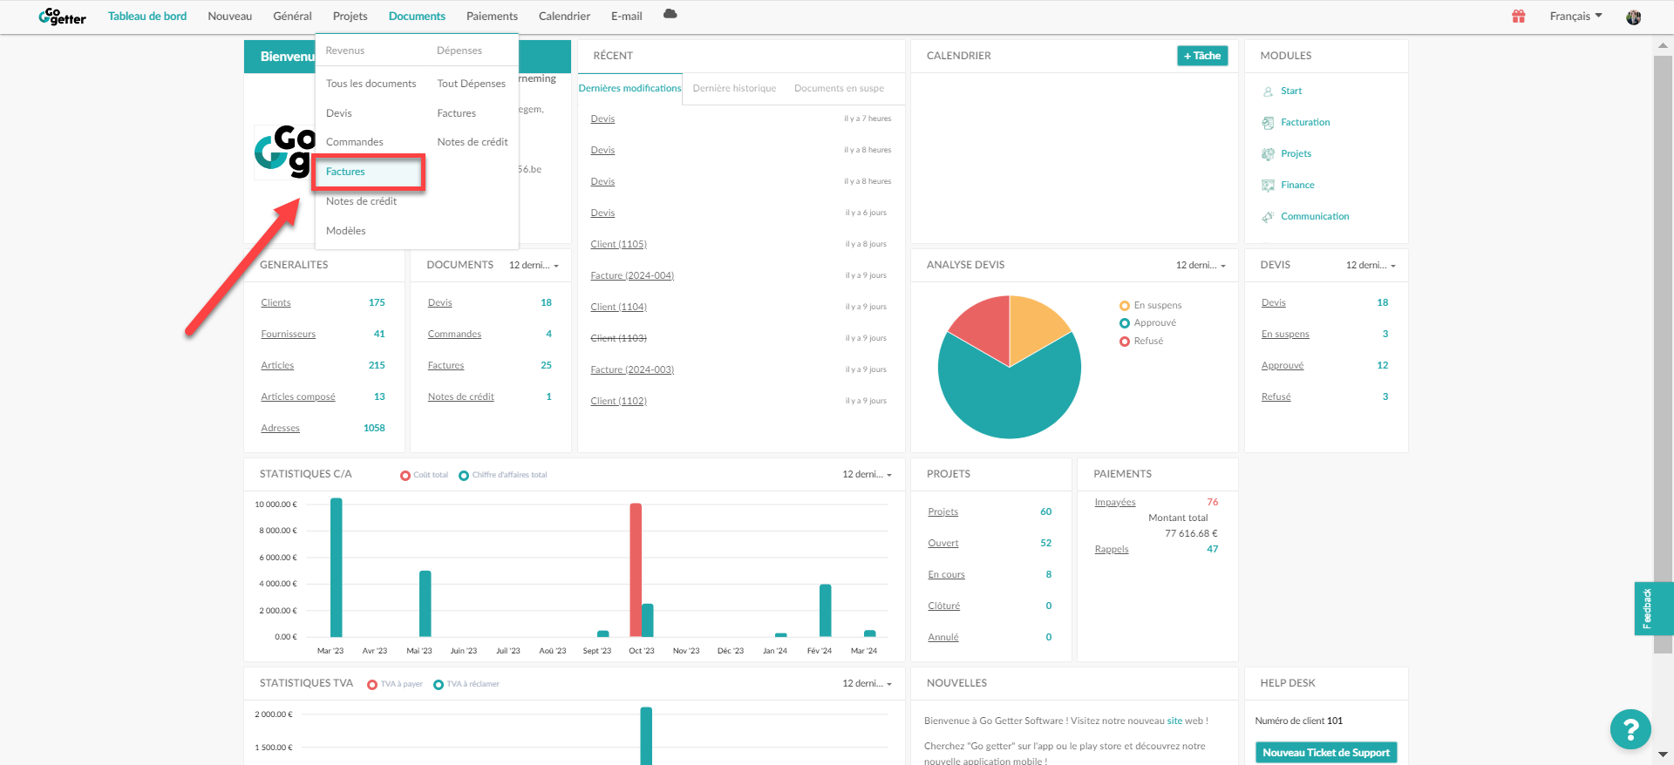Image resolution: width=1674 pixels, height=765 pixels.
Task: Open the Fournisseurs link
Action: (x=288, y=334)
